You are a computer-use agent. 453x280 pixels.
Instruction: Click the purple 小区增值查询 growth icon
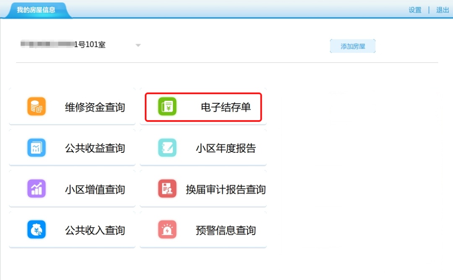click(x=36, y=188)
